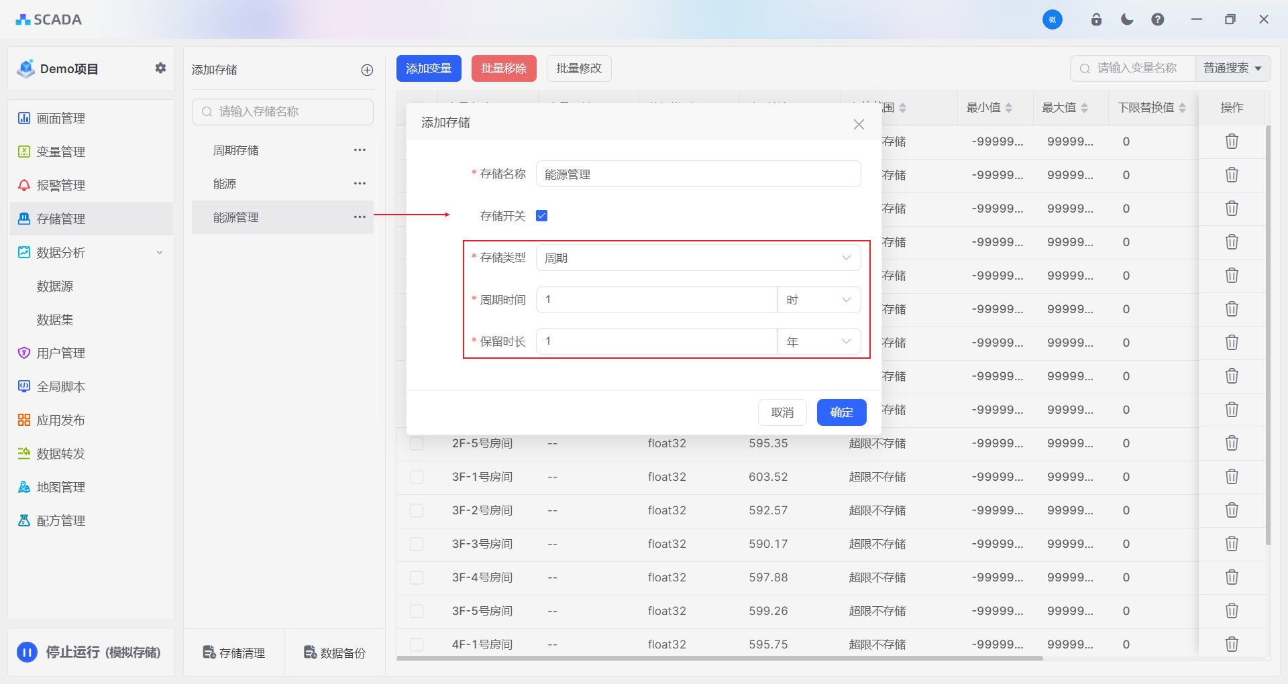Click the 确定 button to confirm

[841, 412]
